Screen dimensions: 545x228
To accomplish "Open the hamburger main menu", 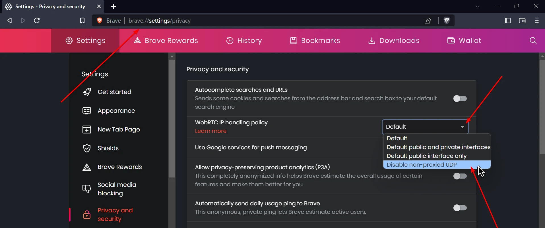I will (537, 20).
